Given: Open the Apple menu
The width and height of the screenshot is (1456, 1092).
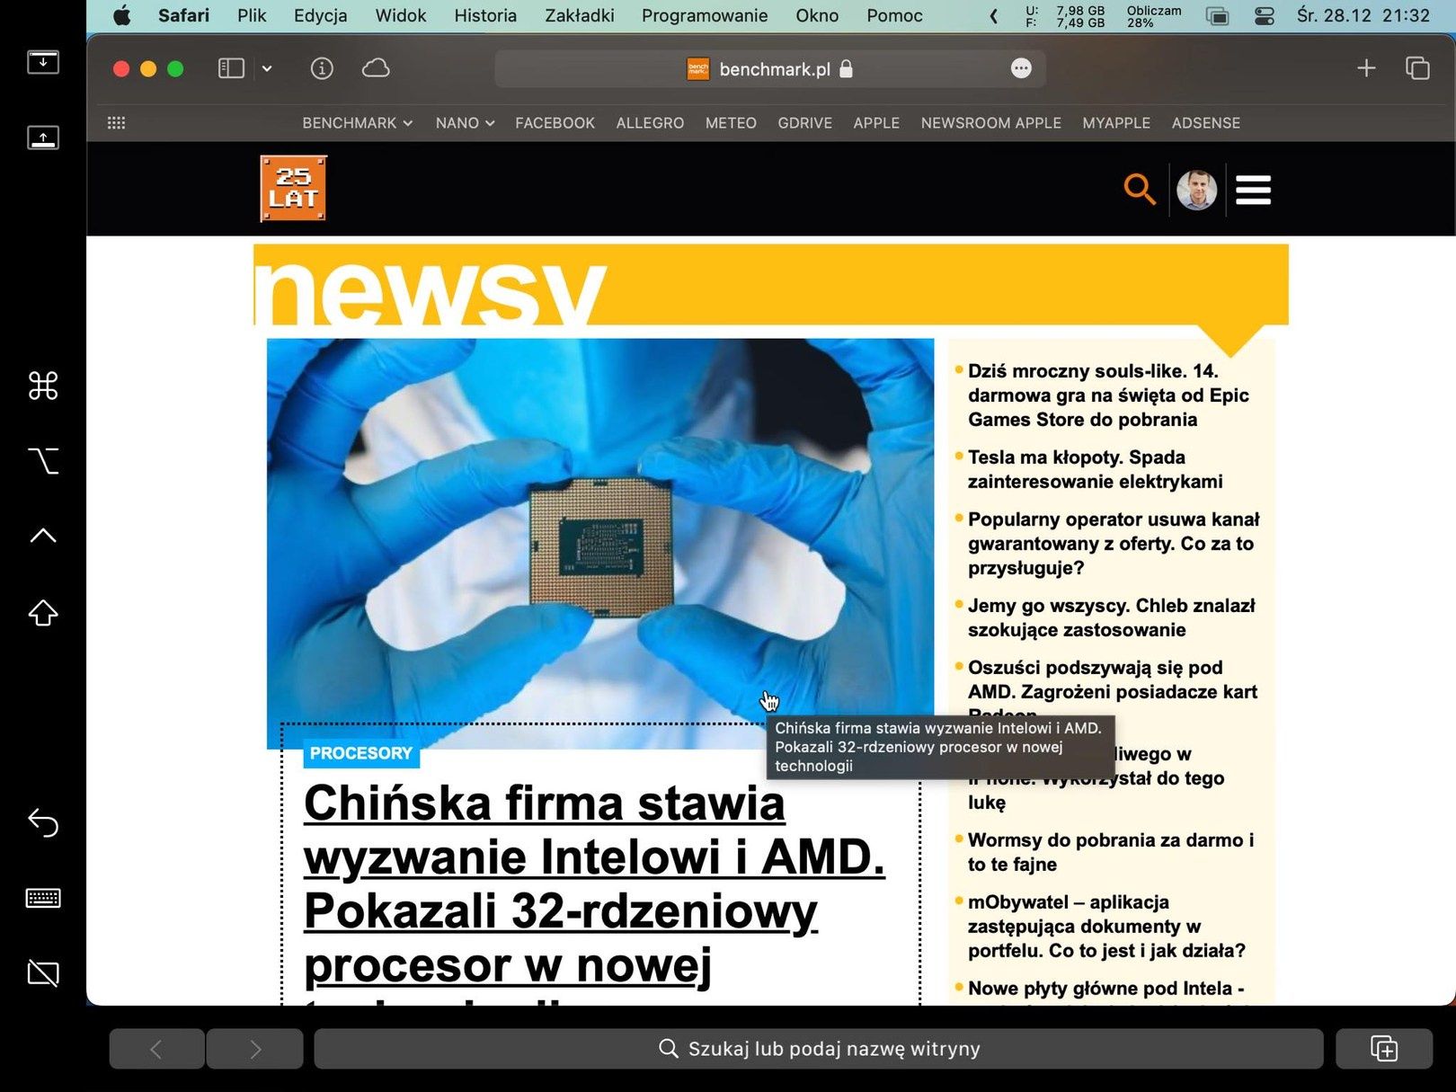Looking at the screenshot, I should point(121,15).
